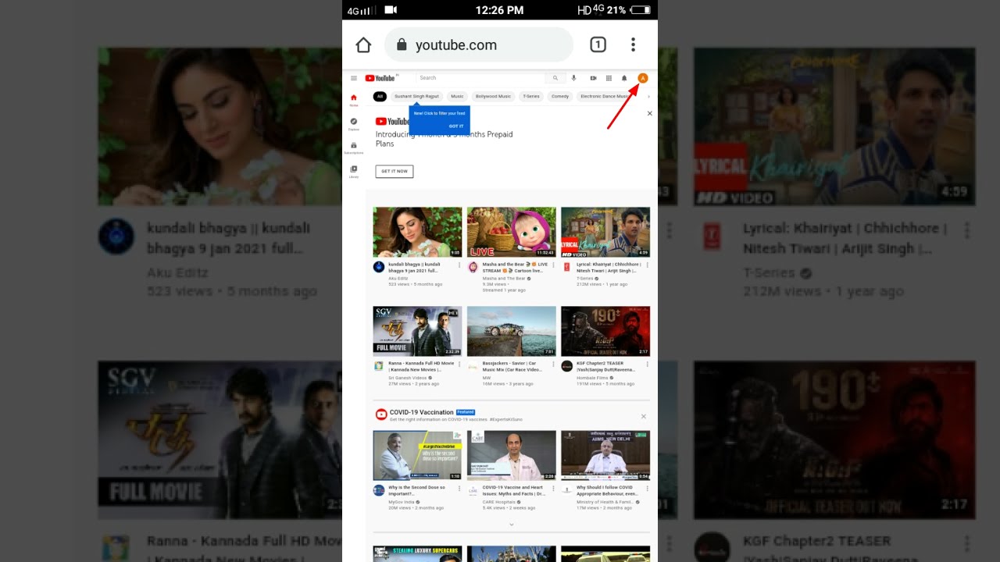The width and height of the screenshot is (1000, 562).
Task: Open options for Why Should I follow COVID
Action: click(x=648, y=489)
